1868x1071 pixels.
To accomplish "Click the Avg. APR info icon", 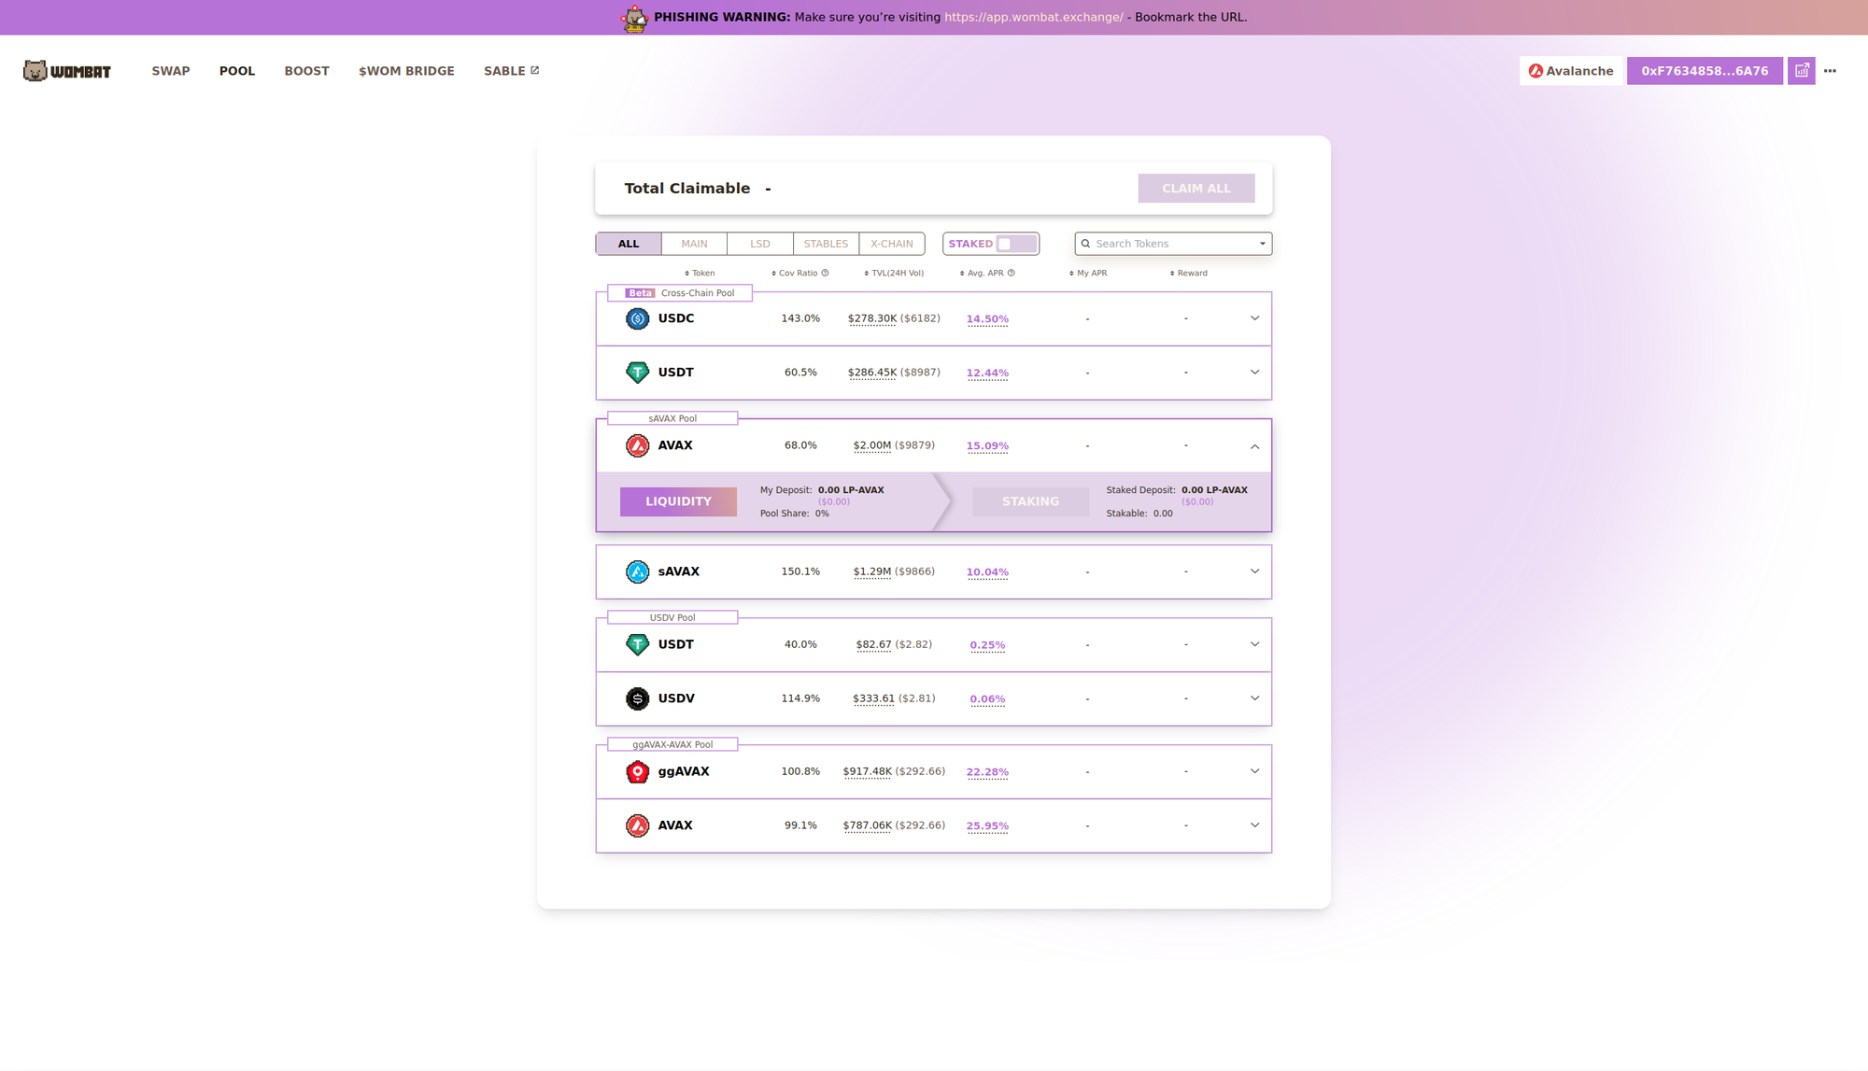I will coord(1011,274).
